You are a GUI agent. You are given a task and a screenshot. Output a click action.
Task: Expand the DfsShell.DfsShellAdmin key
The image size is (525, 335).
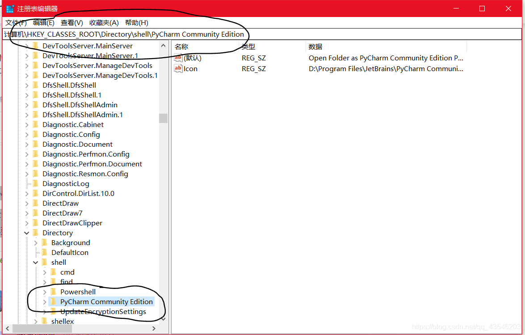coord(27,105)
